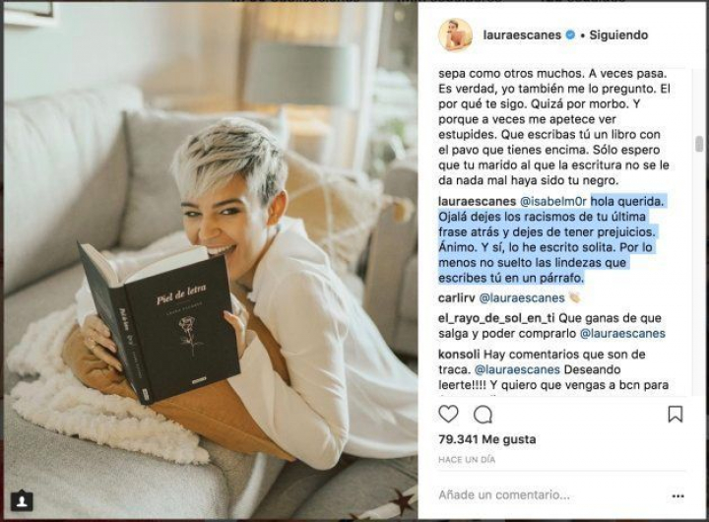
Task: View the 79.341 Me gusta likes list
Action: click(487, 439)
